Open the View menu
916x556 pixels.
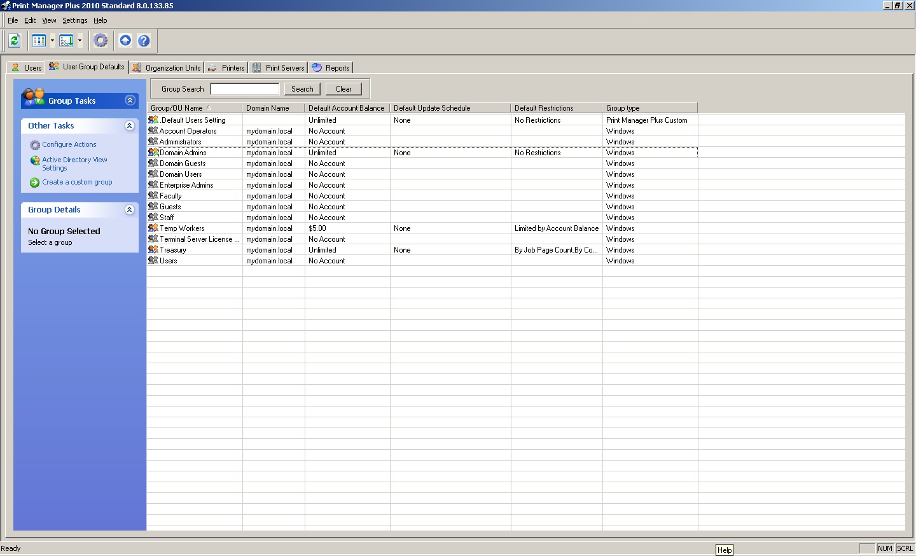coord(49,20)
